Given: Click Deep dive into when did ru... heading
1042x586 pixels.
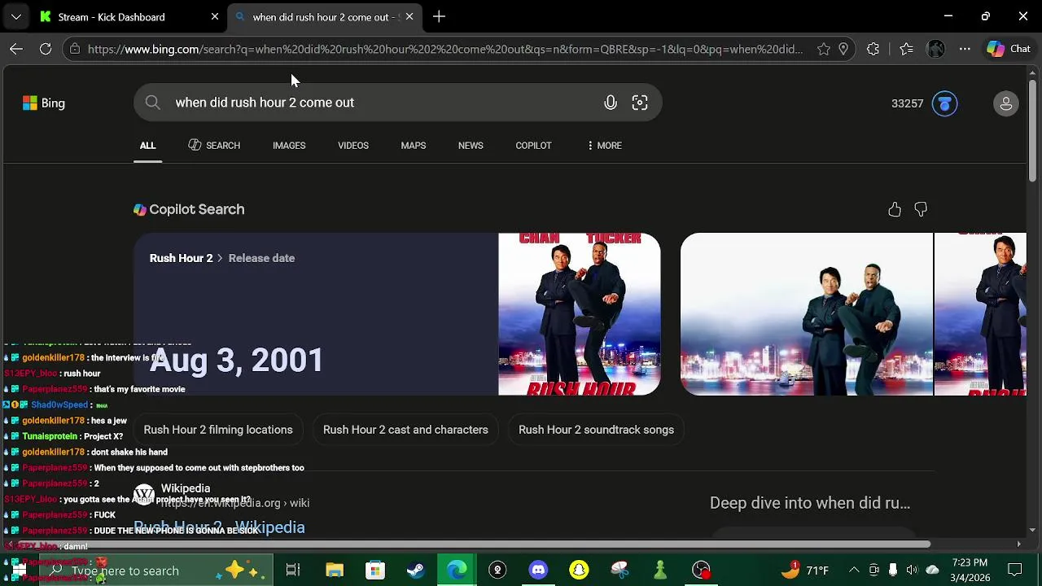Looking at the screenshot, I should [x=810, y=503].
